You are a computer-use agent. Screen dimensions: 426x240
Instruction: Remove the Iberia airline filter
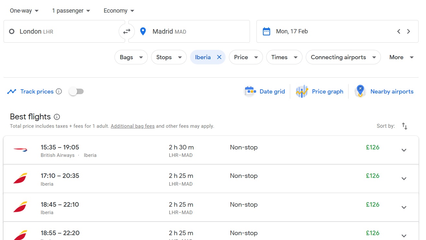point(219,57)
